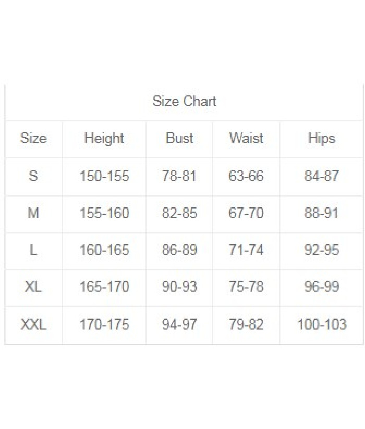Select the Size column header

point(33,138)
